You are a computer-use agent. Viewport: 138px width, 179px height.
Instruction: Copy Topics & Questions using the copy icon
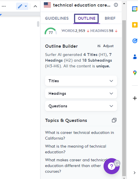114,120
